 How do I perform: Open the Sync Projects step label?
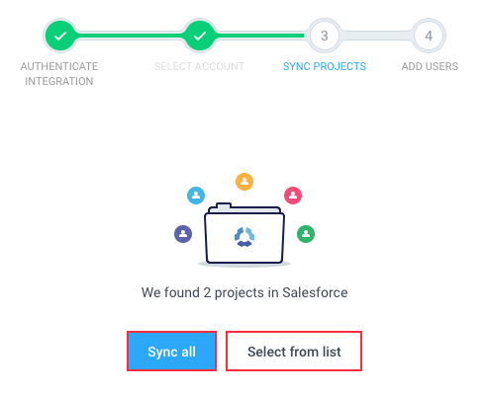click(x=325, y=66)
